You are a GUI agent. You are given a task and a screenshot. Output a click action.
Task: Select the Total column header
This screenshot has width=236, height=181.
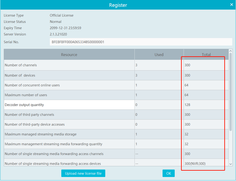206,55
